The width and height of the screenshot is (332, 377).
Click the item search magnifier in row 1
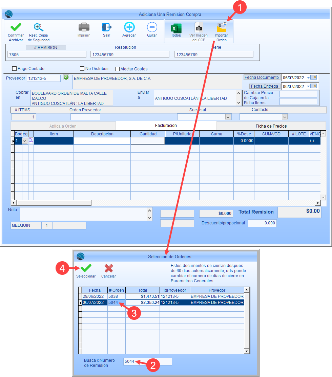(31, 141)
